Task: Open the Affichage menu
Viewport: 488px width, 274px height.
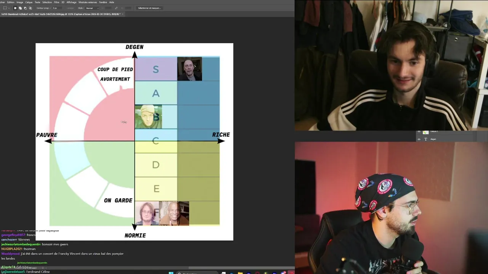Action: coord(71,2)
